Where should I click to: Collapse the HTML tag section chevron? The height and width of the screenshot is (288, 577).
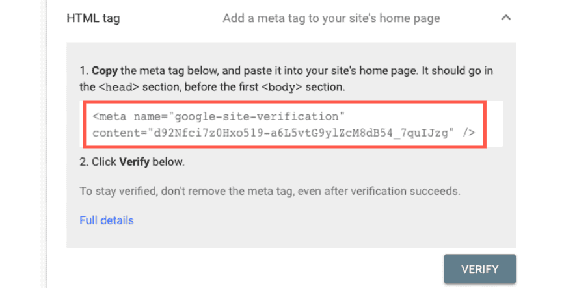click(x=506, y=18)
